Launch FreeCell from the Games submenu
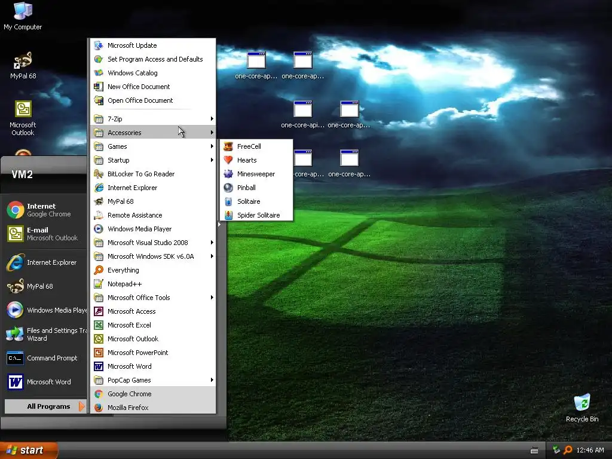 click(256, 146)
